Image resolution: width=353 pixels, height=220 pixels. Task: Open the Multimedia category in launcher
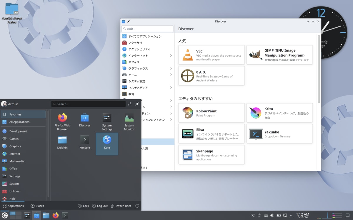click(x=23, y=161)
